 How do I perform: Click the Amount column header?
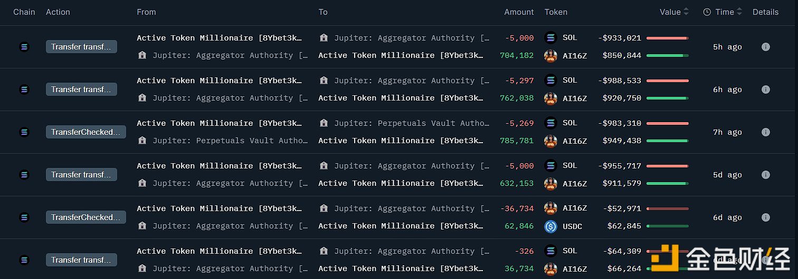pyautogui.click(x=519, y=12)
